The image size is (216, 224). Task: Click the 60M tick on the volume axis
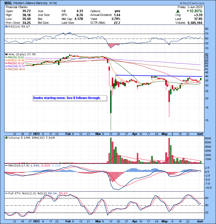[208, 138]
